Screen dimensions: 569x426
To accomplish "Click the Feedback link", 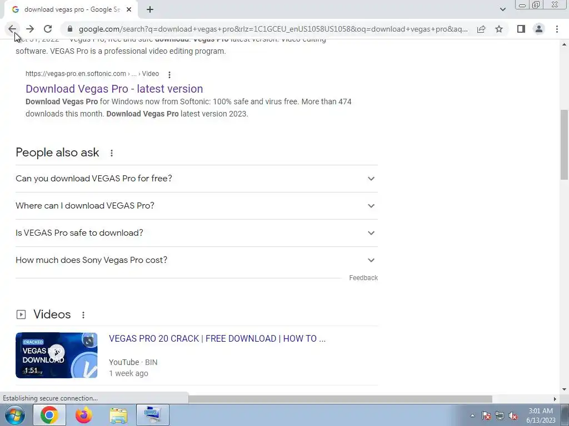I will [x=363, y=278].
